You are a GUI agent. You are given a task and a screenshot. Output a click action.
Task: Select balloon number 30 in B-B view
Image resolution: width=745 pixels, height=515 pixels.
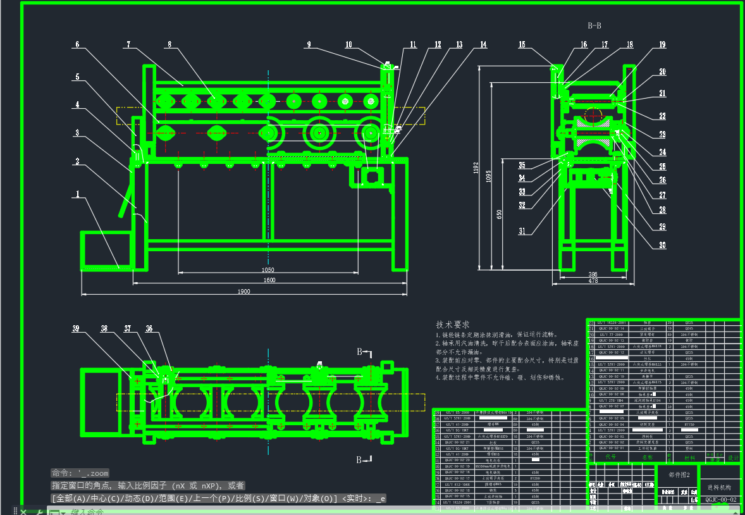point(662,245)
